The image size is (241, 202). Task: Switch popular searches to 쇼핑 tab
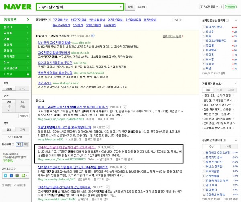click(x=229, y=147)
